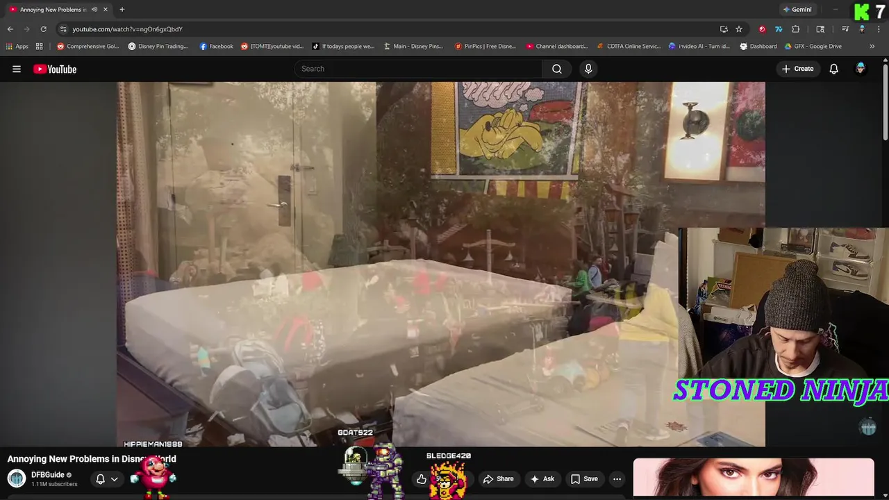Screen dimensions: 889x500
Task: View site information icon in address bar
Action: (63, 29)
